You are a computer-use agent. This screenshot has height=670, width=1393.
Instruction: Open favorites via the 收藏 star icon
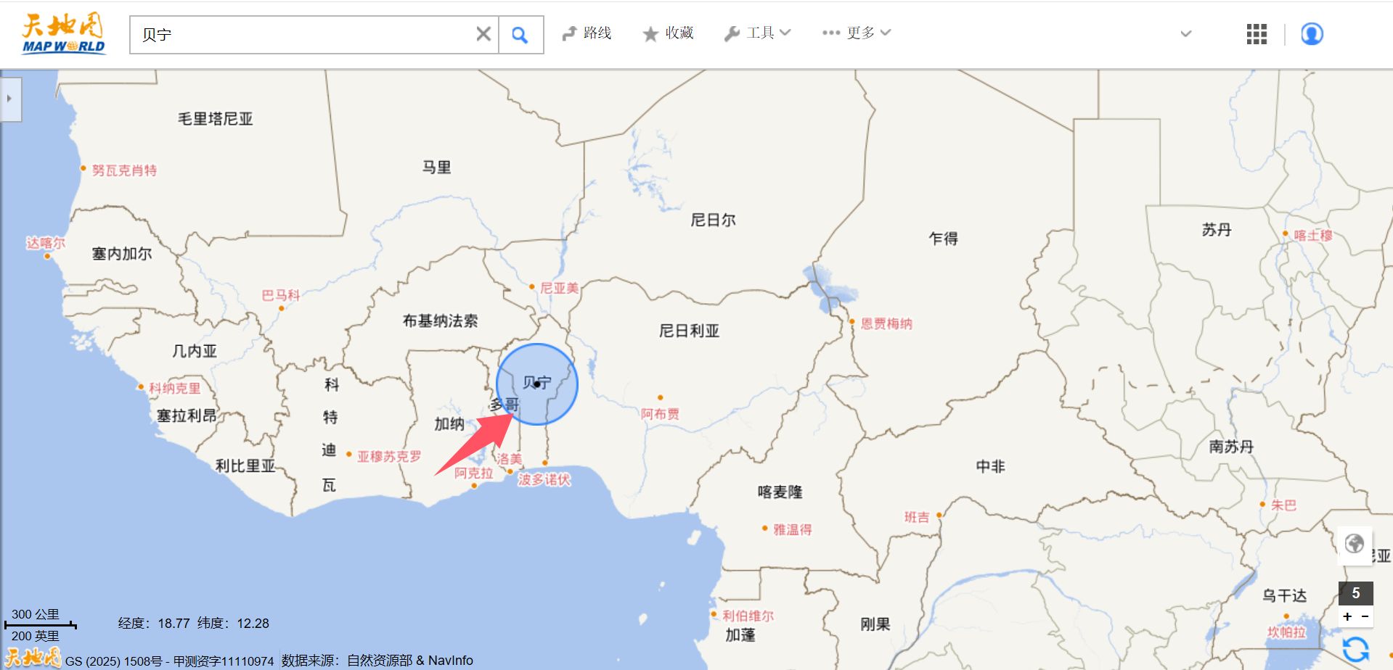click(x=649, y=33)
